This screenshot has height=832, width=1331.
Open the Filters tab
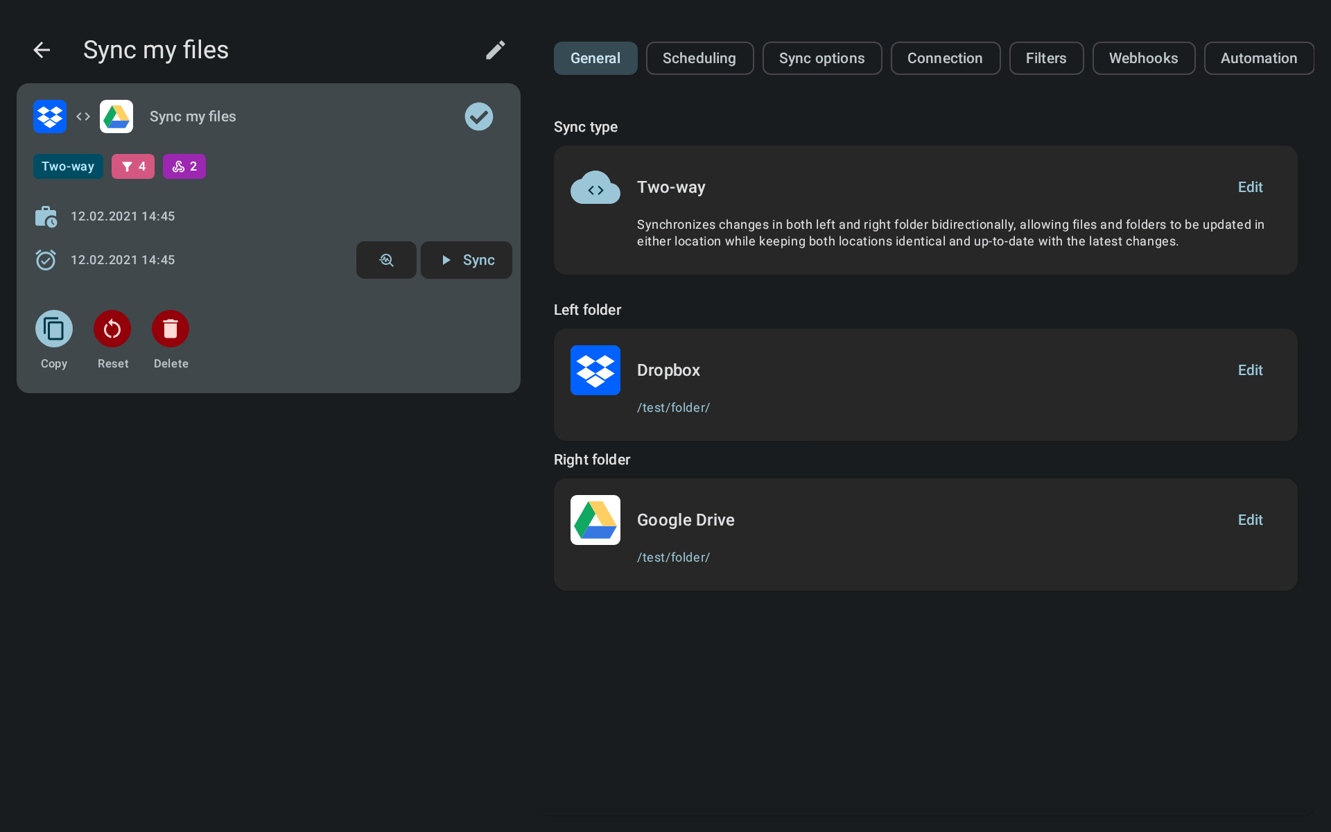point(1046,58)
